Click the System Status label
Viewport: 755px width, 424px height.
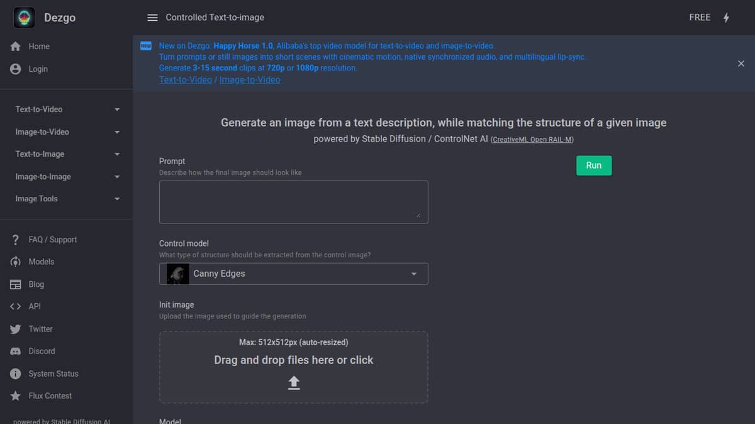pyautogui.click(x=53, y=374)
